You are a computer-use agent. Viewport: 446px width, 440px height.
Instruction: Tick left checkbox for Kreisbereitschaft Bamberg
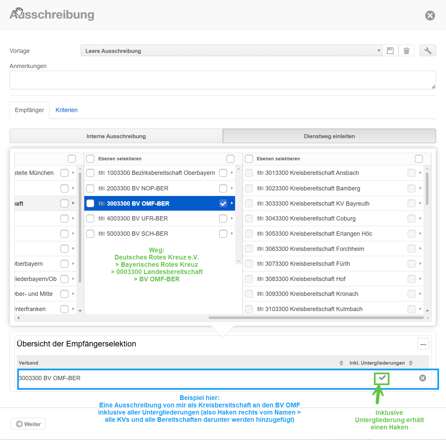pyautogui.click(x=249, y=188)
